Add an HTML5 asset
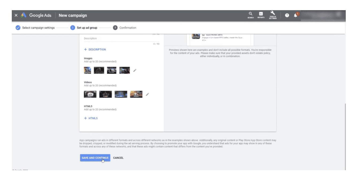 [x=91, y=118]
